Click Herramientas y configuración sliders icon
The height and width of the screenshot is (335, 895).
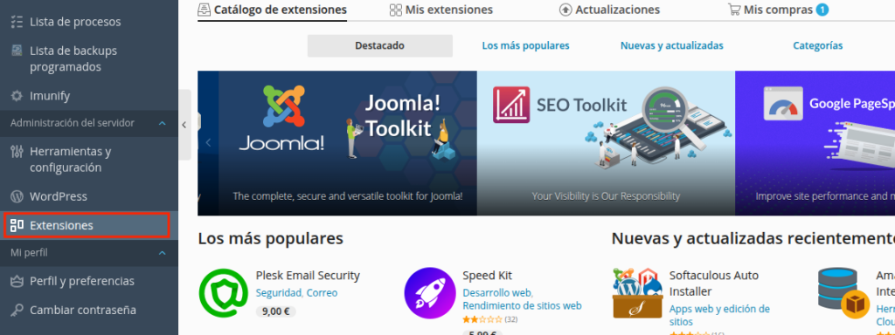[x=17, y=152]
